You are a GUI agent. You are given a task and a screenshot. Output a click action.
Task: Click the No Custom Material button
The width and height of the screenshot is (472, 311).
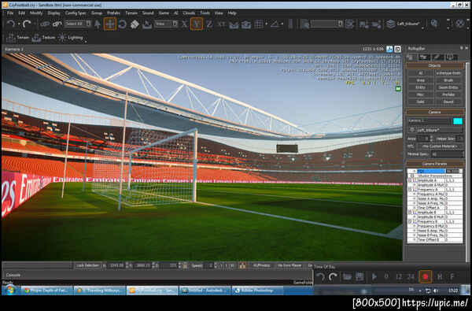point(440,146)
